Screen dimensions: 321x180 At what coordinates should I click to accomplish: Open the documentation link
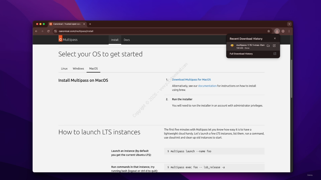(207, 86)
